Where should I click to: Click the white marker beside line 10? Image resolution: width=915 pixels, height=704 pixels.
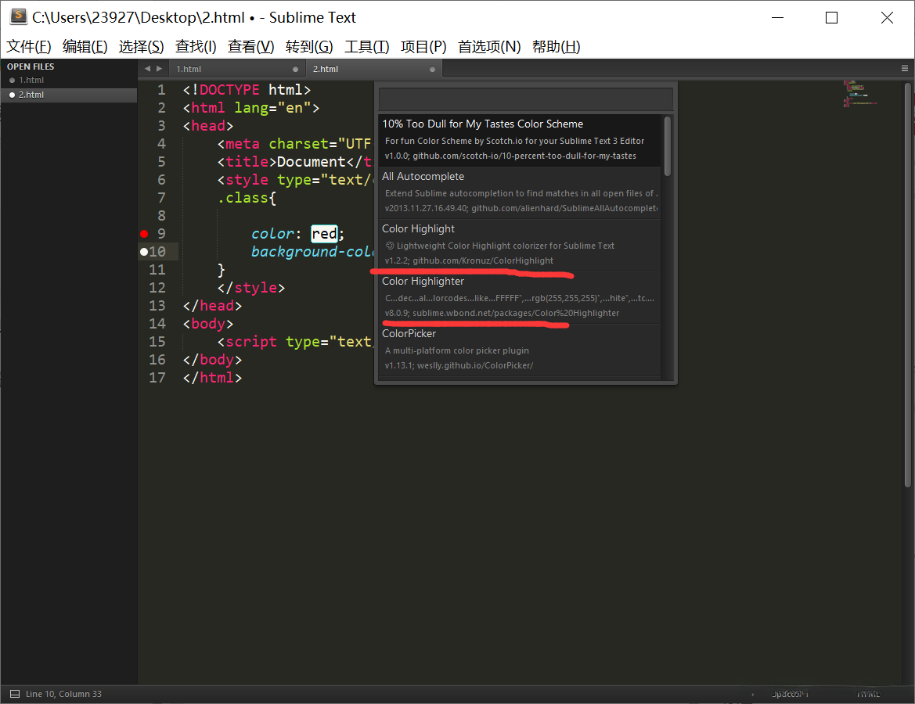144,252
